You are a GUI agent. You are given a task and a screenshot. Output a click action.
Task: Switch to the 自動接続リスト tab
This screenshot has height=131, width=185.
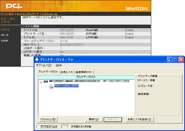click(84, 72)
